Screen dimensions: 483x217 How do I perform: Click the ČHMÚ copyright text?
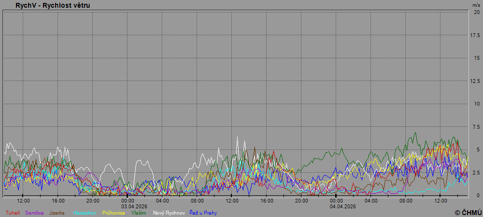click(468, 212)
